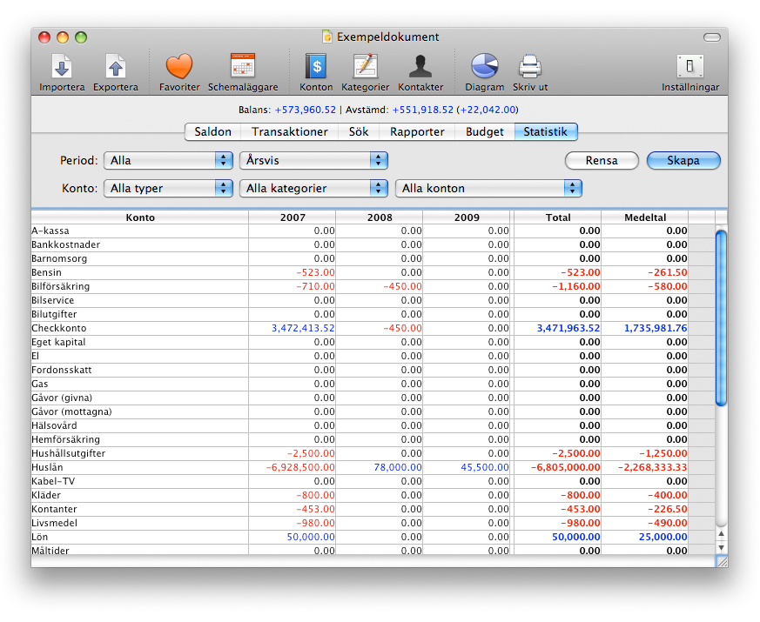Viewport: 760px width, 622px height.
Task: Select the Statistik tab
Action: click(x=546, y=131)
